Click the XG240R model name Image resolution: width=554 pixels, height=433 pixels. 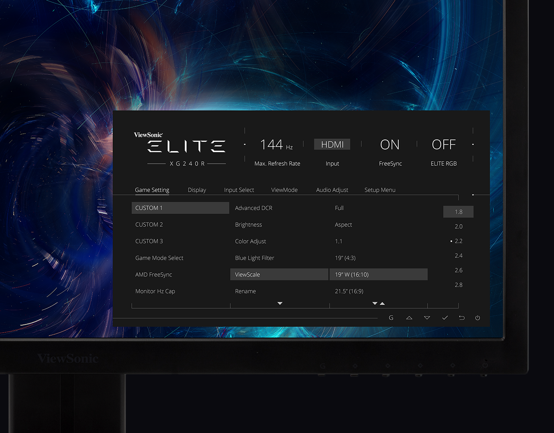[187, 164]
